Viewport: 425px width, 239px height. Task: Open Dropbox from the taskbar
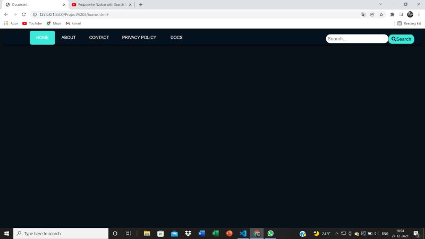click(x=188, y=233)
